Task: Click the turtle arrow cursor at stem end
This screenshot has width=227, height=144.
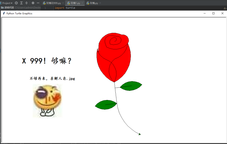Action: coord(140,134)
